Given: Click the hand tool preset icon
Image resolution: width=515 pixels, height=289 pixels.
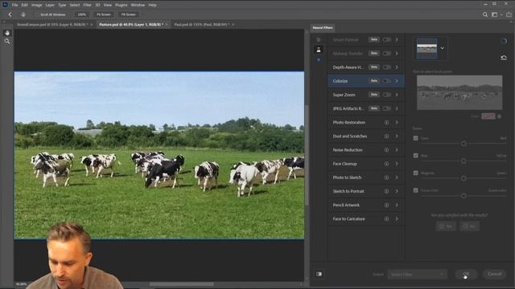Looking at the screenshot, I should [x=23, y=14].
